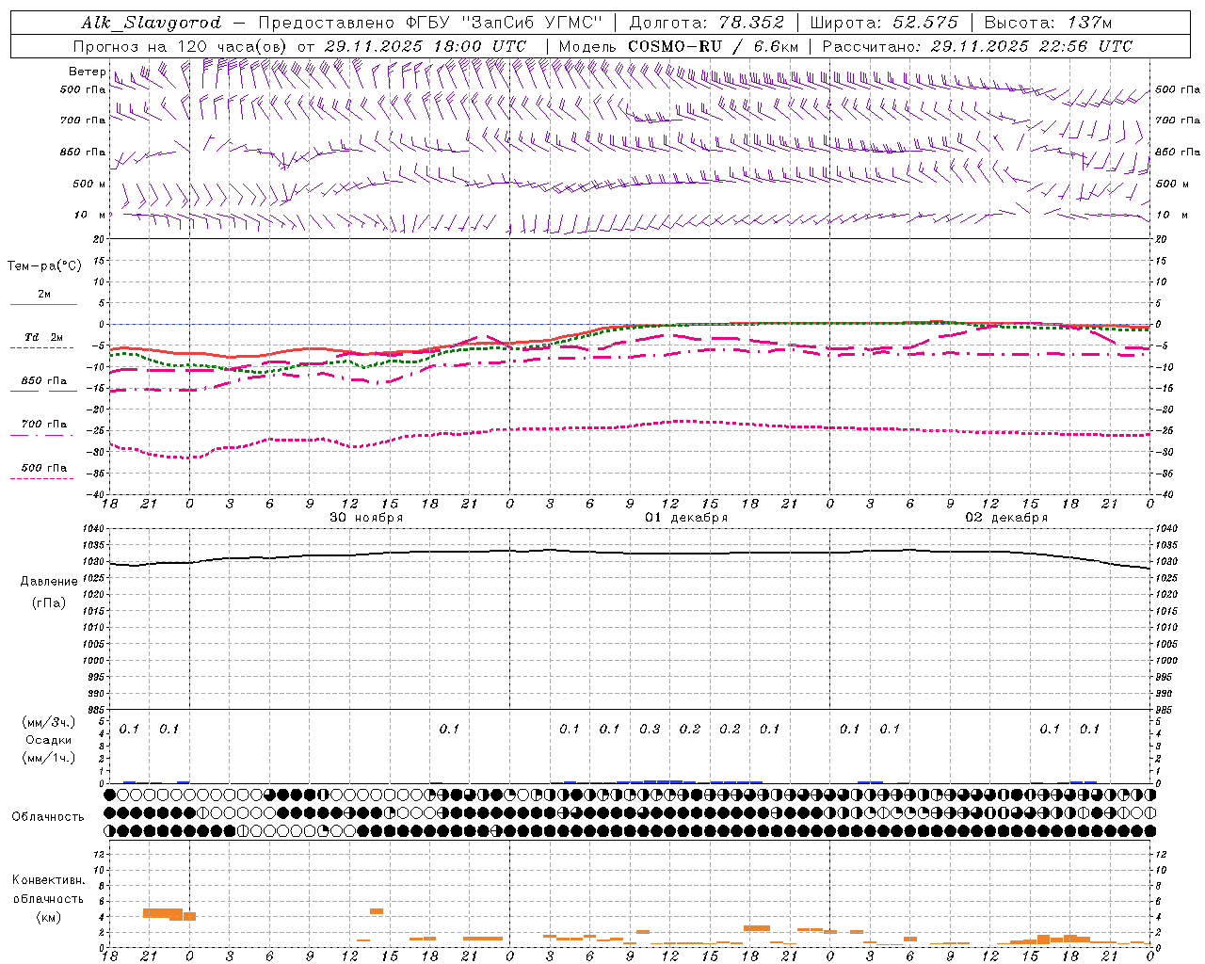Click the '01 декабря' date label
This screenshot has width=1205, height=964.
[686, 518]
